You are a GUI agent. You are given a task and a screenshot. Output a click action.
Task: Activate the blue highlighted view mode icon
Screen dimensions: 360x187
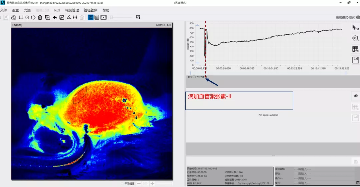pos(91,17)
